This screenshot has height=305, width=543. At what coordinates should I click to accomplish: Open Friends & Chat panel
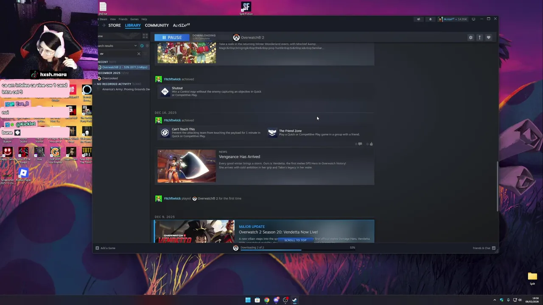484,248
